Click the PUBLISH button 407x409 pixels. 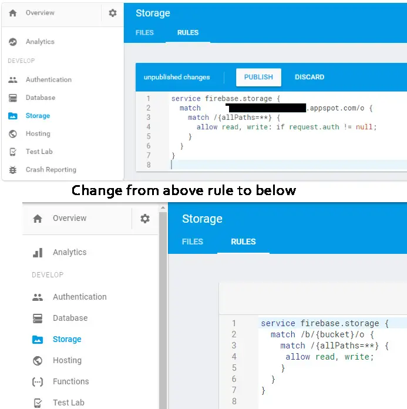click(x=258, y=77)
